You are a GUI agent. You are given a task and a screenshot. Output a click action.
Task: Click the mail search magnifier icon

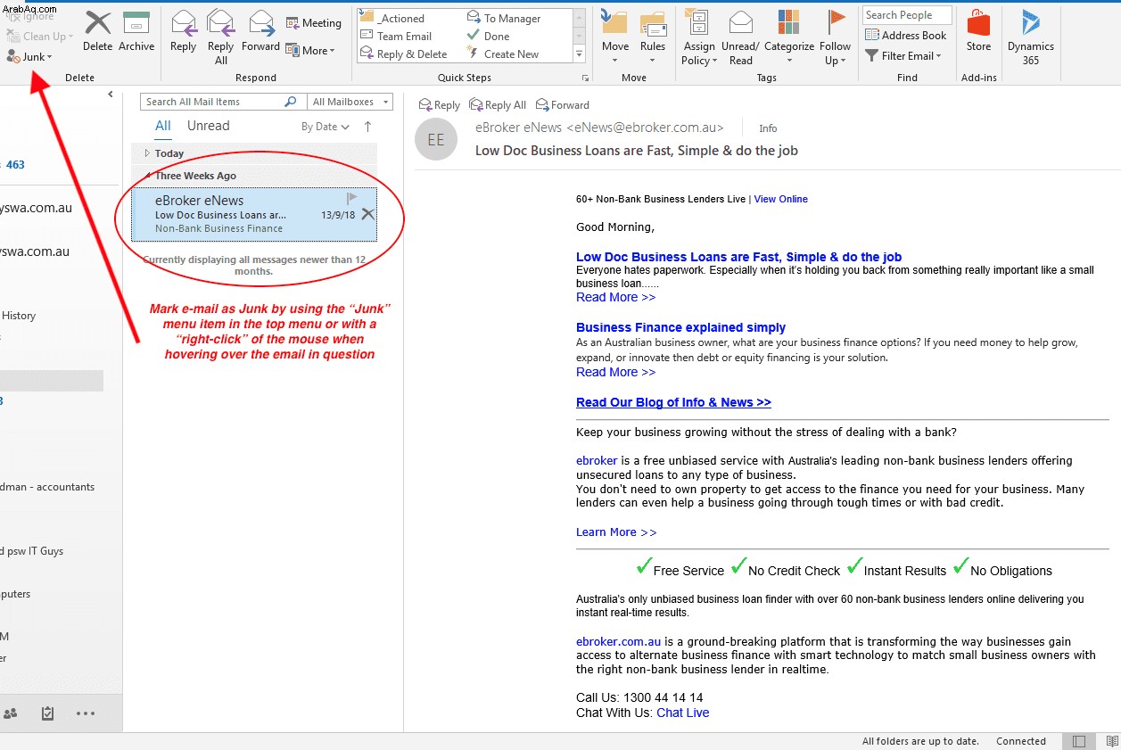click(291, 102)
